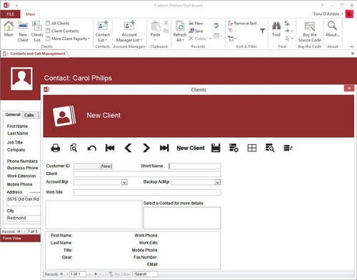
Task: Close the Contacts and Call Management tab
Action: click(x=353, y=54)
